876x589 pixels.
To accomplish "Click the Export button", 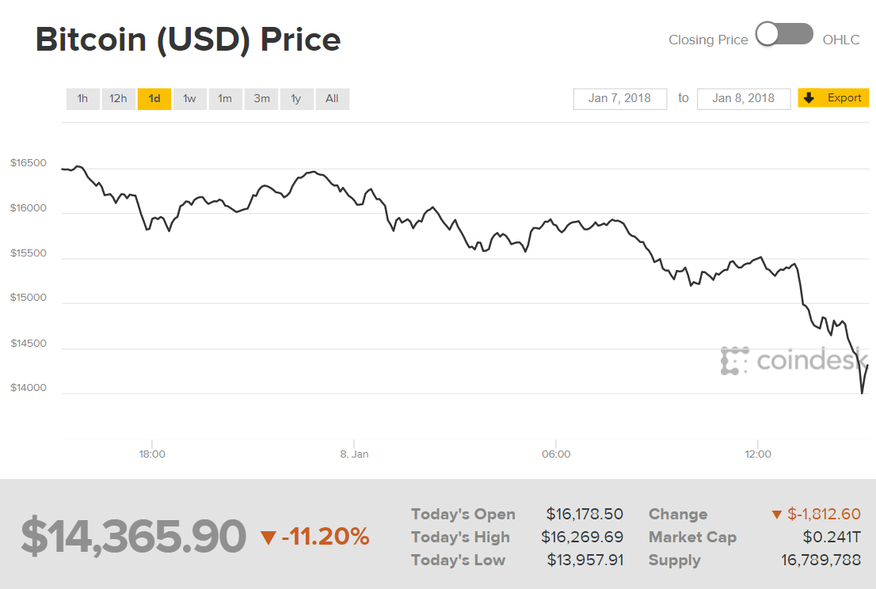I will click(x=833, y=97).
